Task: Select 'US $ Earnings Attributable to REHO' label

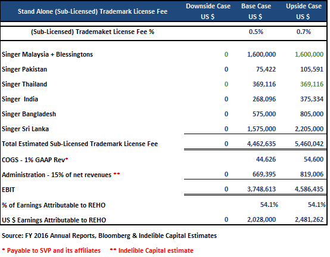Action: click(54, 220)
